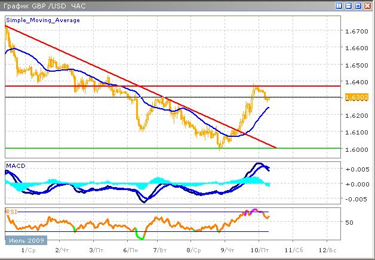Click the Июль 2009 month label
375x260 pixels.
click(24, 240)
